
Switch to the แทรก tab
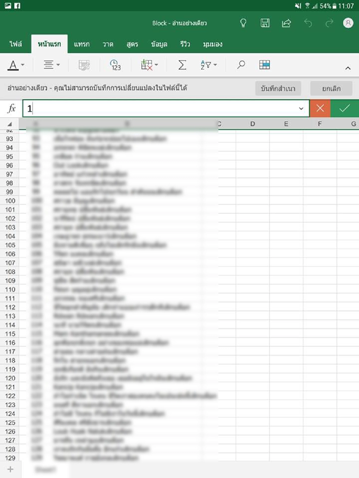[x=82, y=44]
